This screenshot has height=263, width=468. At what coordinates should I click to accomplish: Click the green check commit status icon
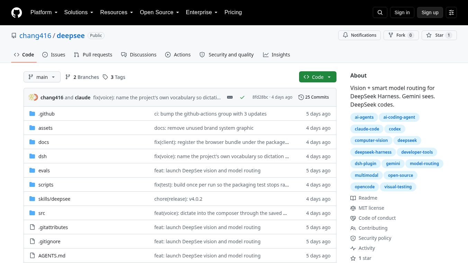(242, 97)
